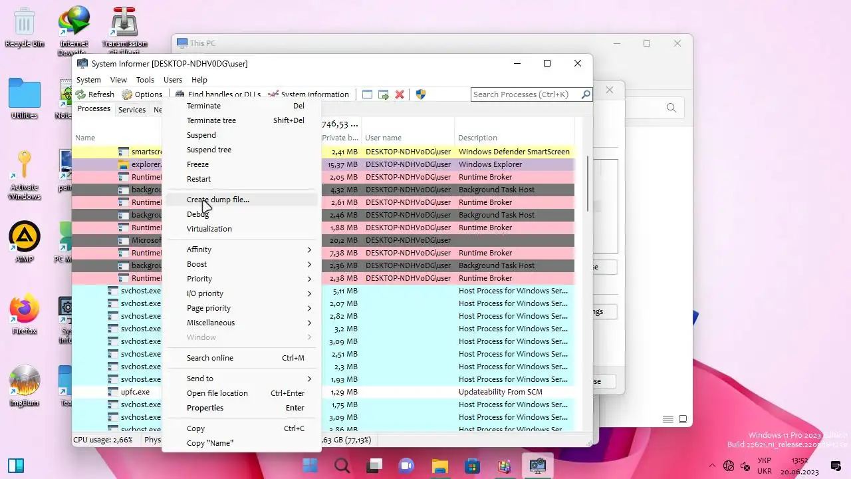Expand the Send to submenu
Image resolution: width=851 pixels, height=479 pixels.
(242, 379)
